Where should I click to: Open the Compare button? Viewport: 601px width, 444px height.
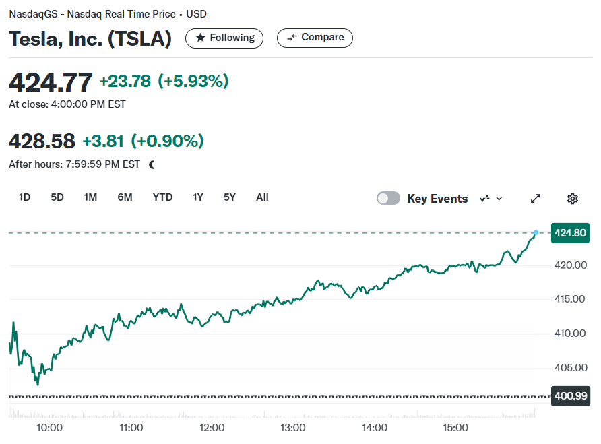pos(315,38)
